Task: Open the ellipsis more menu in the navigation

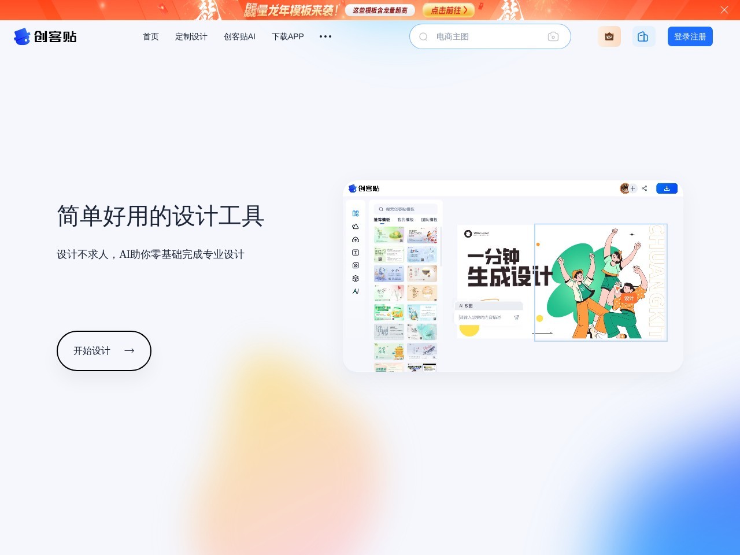Action: (325, 36)
